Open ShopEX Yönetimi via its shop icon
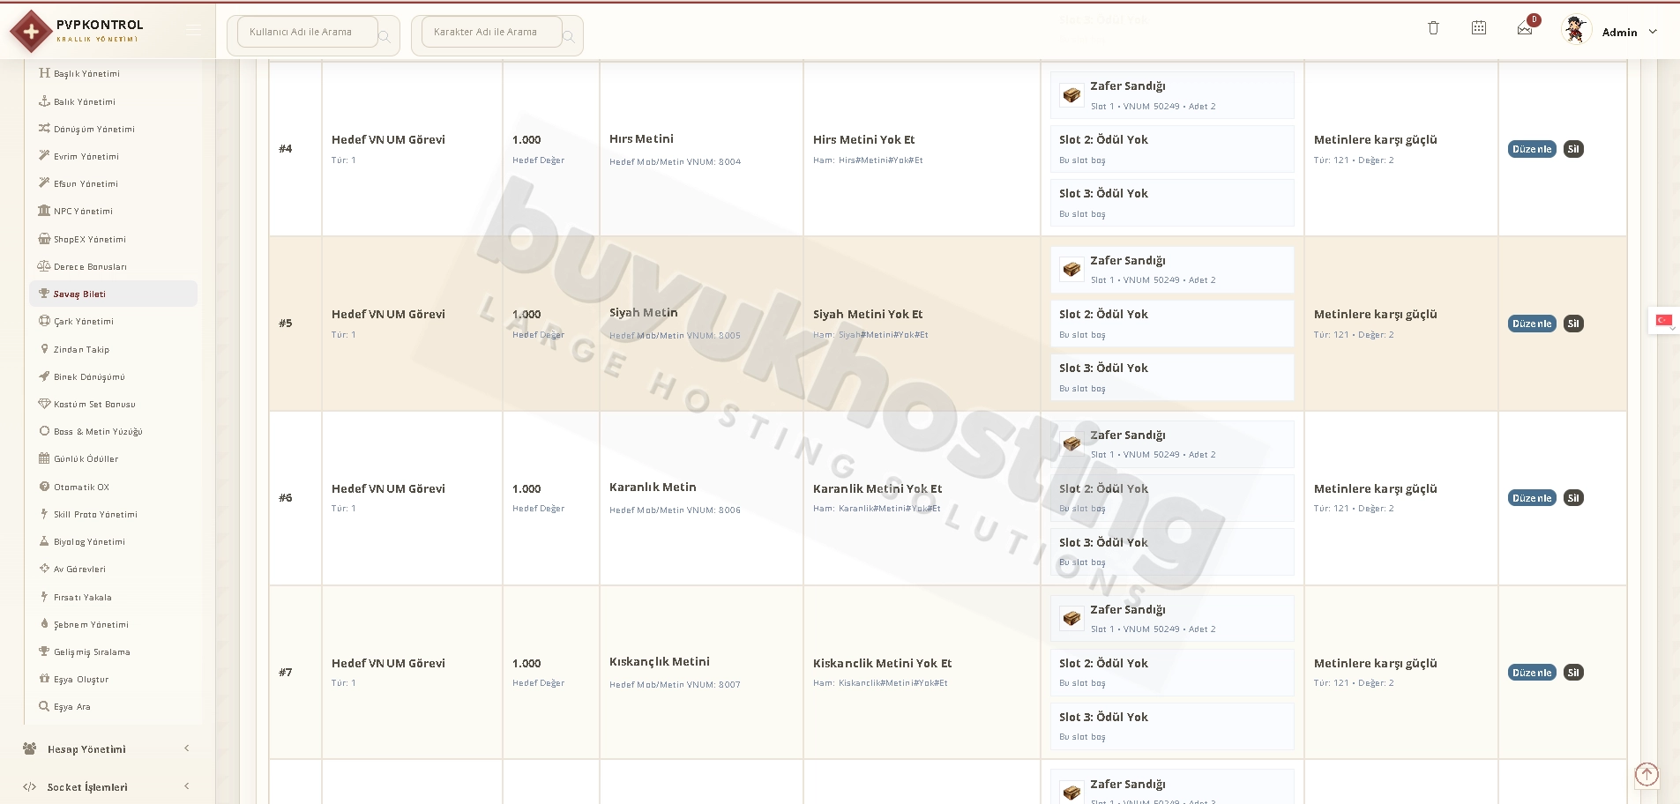 click(x=44, y=239)
